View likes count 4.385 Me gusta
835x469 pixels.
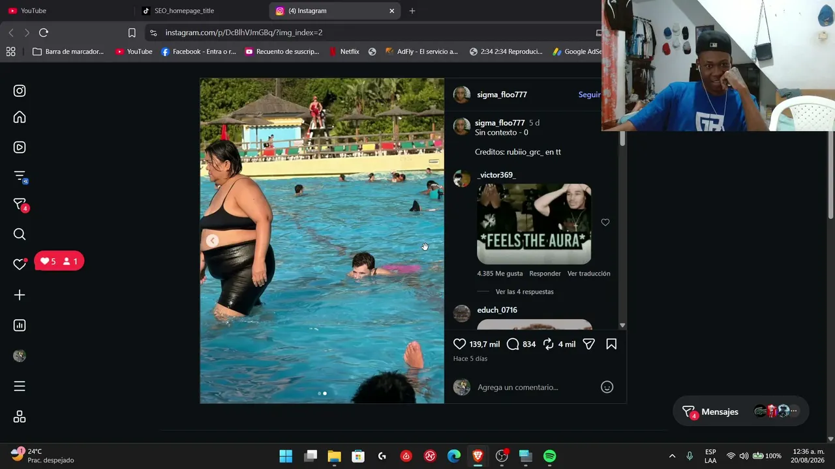pos(500,274)
